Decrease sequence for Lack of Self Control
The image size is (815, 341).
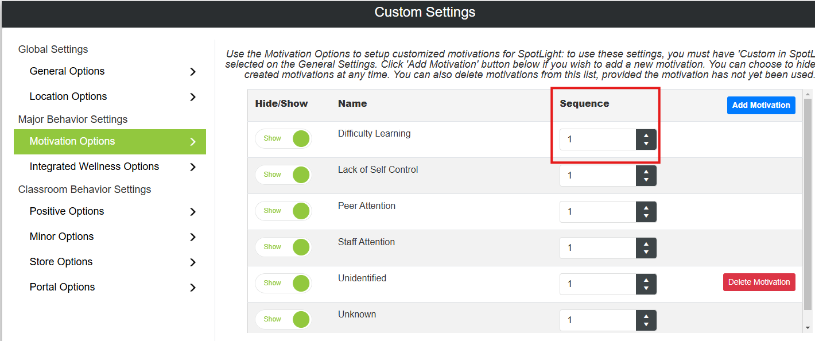[x=646, y=180]
